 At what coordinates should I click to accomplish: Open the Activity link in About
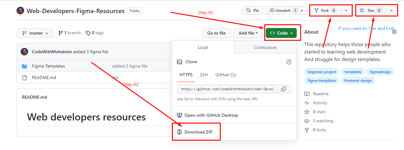click(x=316, y=103)
